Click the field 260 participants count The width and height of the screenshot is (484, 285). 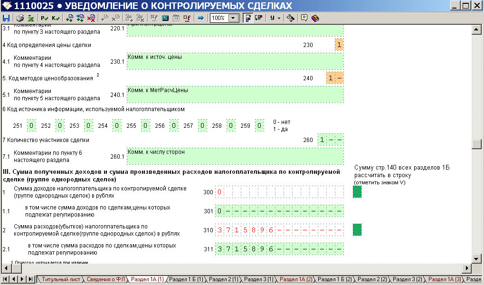(x=331, y=140)
